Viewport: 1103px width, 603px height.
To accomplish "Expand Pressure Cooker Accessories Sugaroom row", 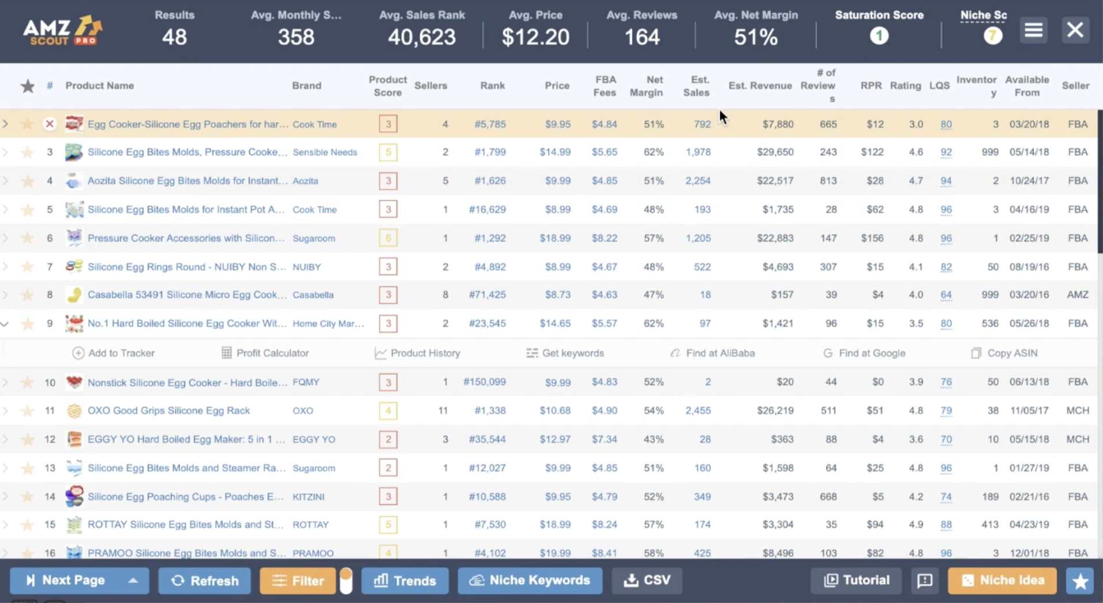I will pyautogui.click(x=5, y=238).
